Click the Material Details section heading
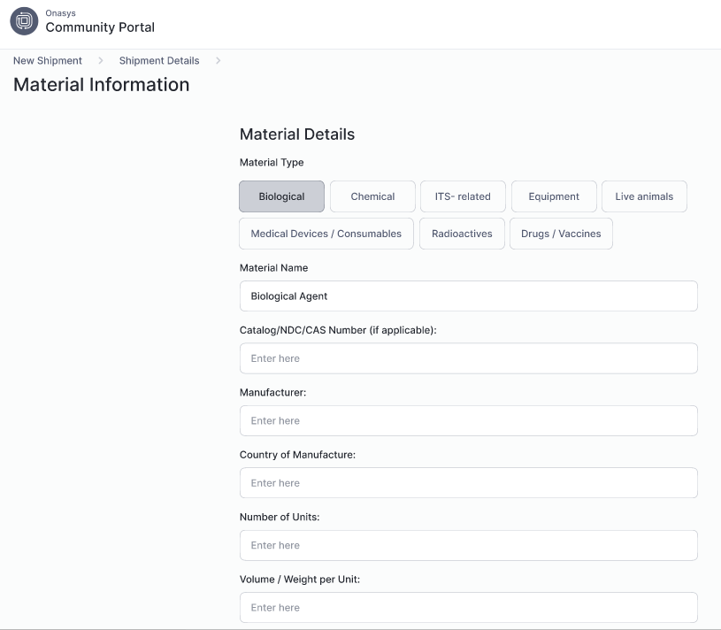This screenshot has height=630, width=721. pyautogui.click(x=297, y=134)
